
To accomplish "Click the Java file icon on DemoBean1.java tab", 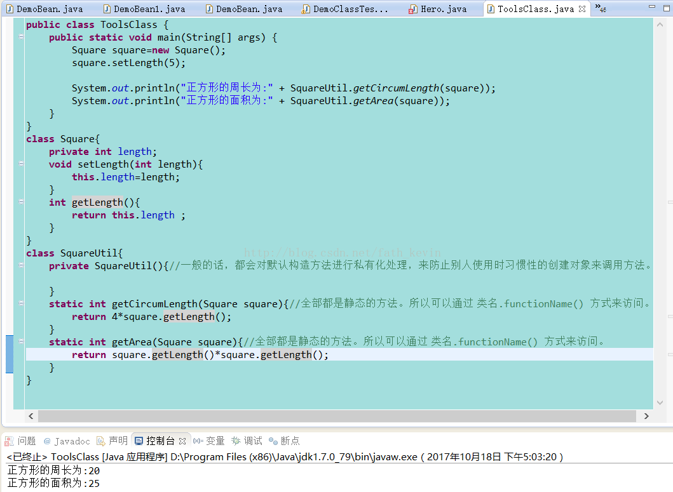I will (x=107, y=9).
